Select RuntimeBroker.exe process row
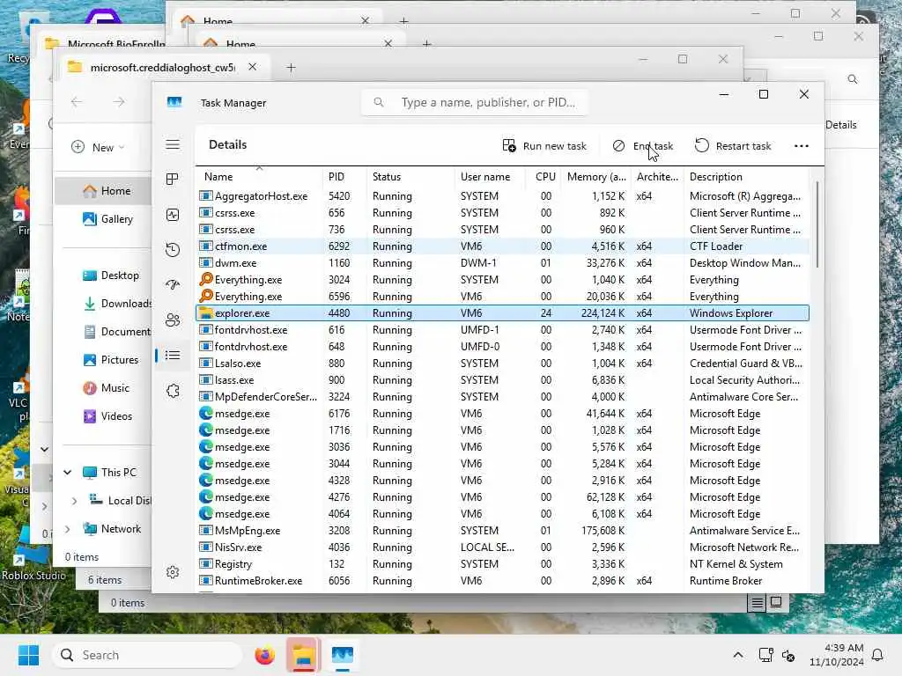The height and width of the screenshot is (676, 902). coord(502,581)
